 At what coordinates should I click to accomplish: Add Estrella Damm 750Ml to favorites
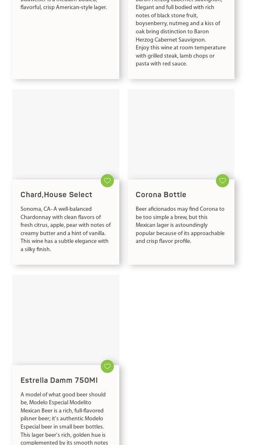point(107,366)
